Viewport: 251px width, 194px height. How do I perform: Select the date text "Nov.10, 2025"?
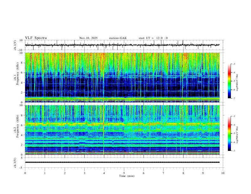pos(88,38)
